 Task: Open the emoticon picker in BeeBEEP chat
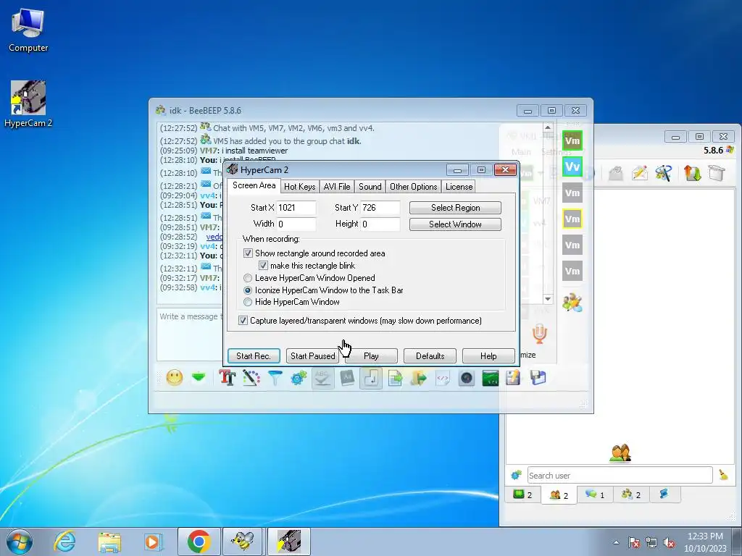coord(175,377)
